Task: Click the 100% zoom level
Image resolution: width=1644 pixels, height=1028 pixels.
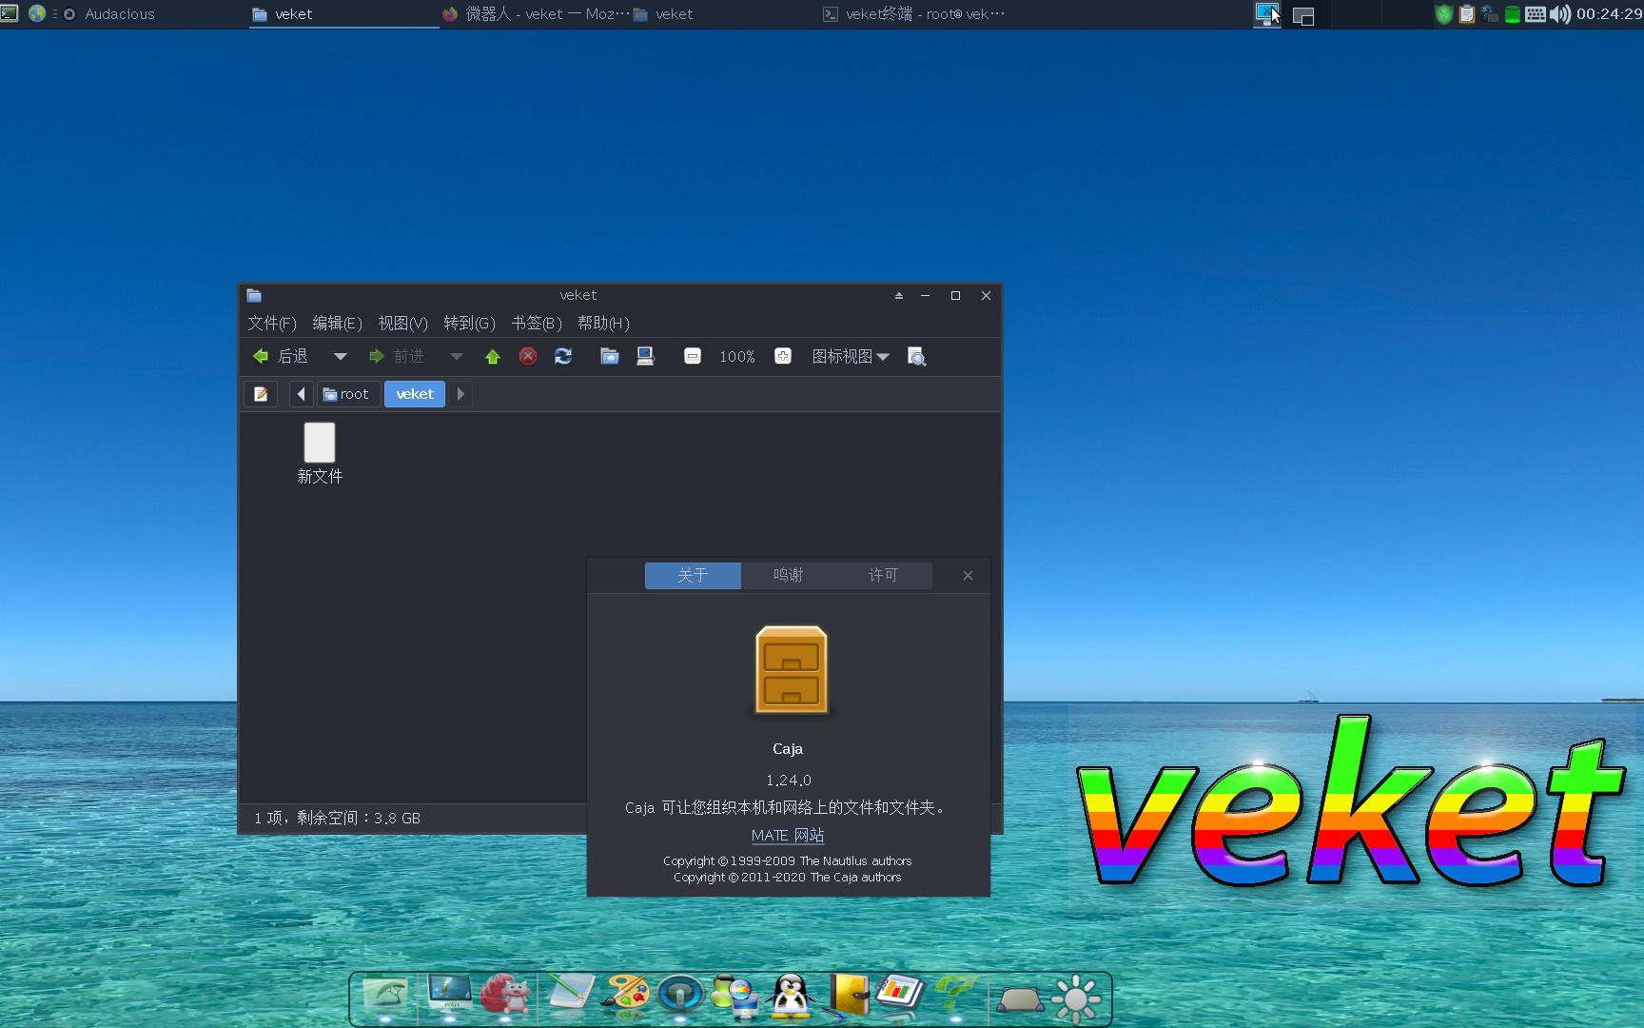Action: click(x=737, y=357)
